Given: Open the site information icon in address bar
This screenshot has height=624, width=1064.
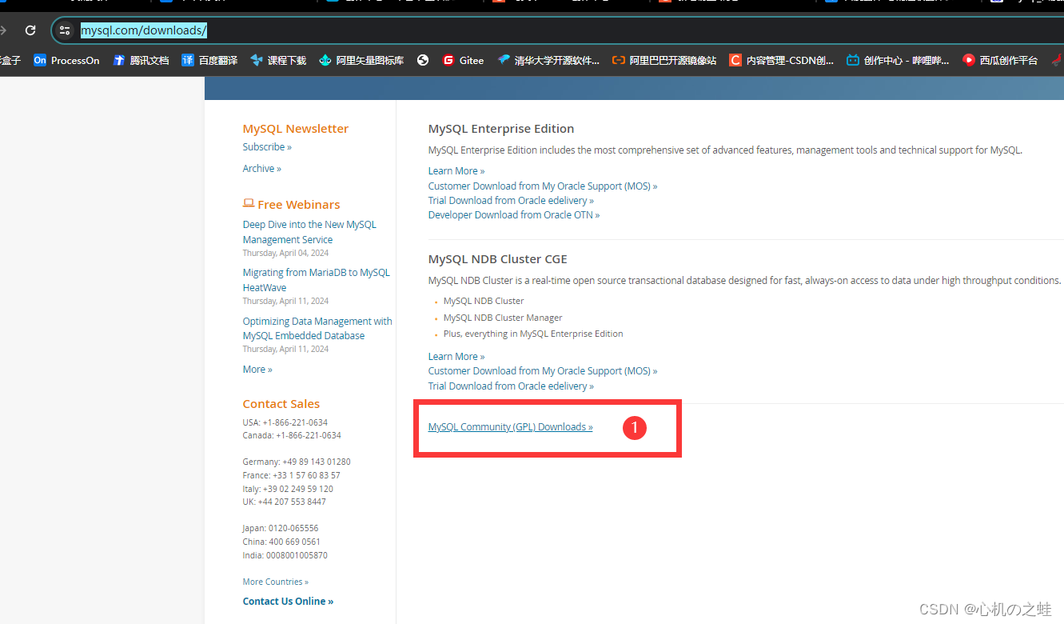Looking at the screenshot, I should click(65, 30).
